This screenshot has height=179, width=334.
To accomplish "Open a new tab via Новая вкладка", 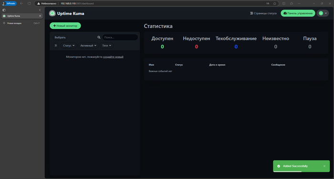I will point(21,23).
